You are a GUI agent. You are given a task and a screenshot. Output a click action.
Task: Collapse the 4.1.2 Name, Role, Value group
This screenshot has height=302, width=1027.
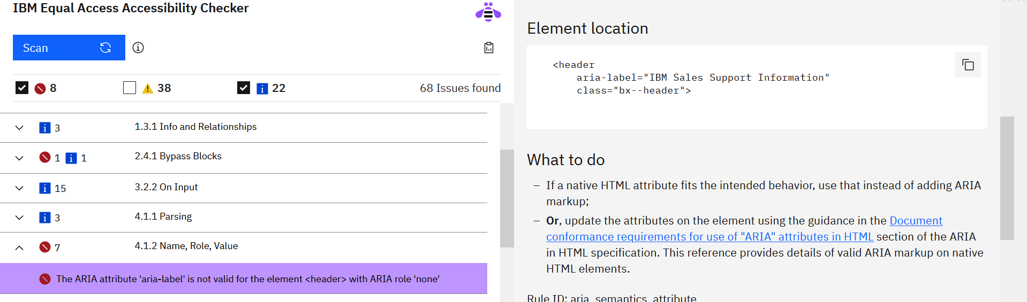[19, 247]
